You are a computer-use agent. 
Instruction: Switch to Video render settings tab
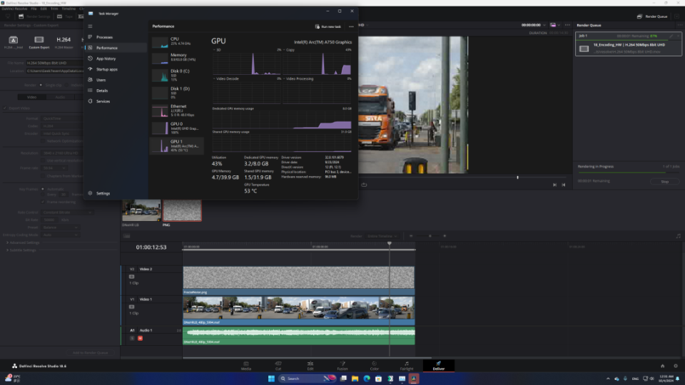[x=31, y=98]
